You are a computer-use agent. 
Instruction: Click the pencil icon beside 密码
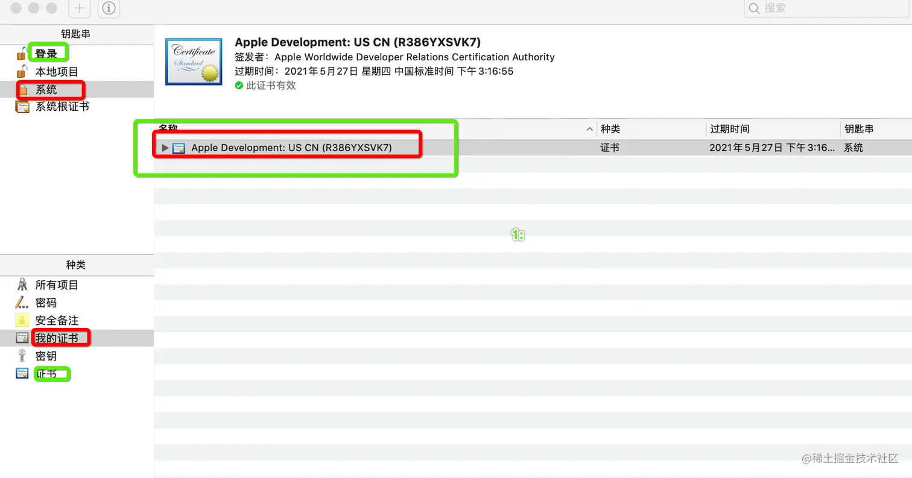[x=22, y=303]
